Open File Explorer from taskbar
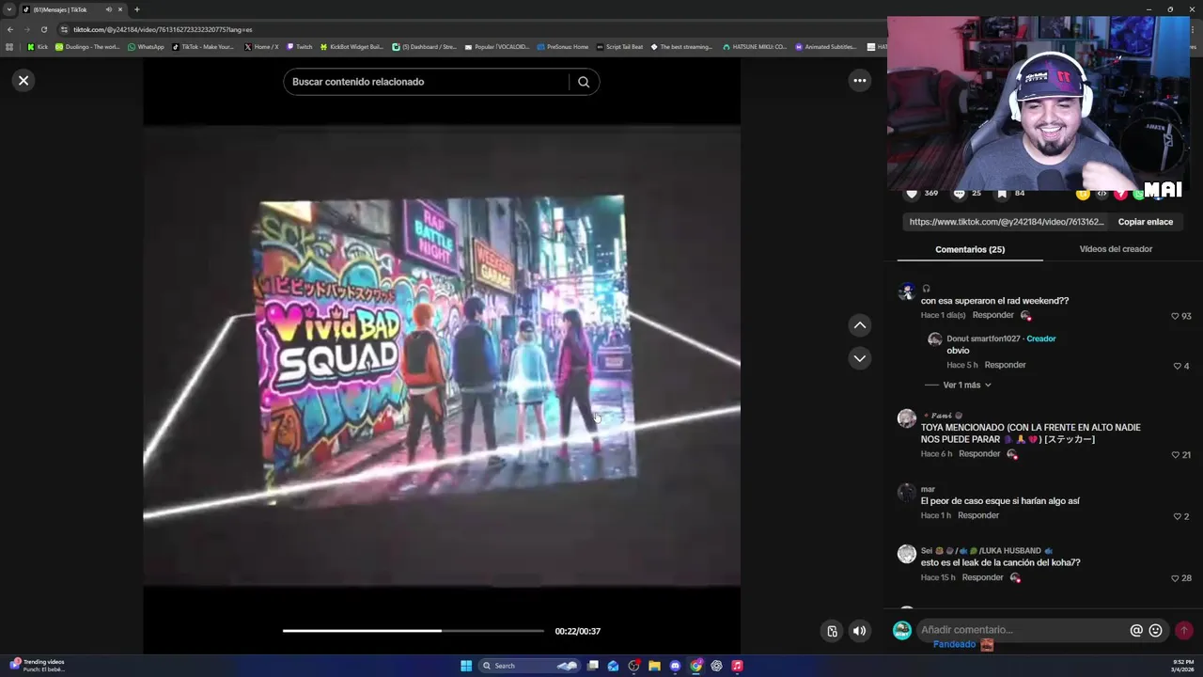The width and height of the screenshot is (1203, 677). coord(654,666)
